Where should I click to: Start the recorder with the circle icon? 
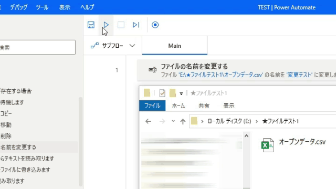click(x=155, y=25)
